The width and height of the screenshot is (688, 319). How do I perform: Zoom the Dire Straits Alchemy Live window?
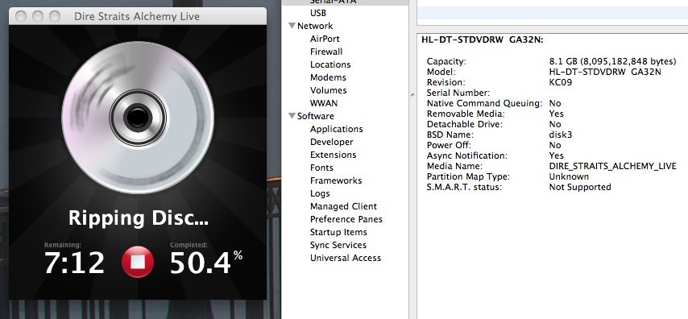[x=55, y=17]
